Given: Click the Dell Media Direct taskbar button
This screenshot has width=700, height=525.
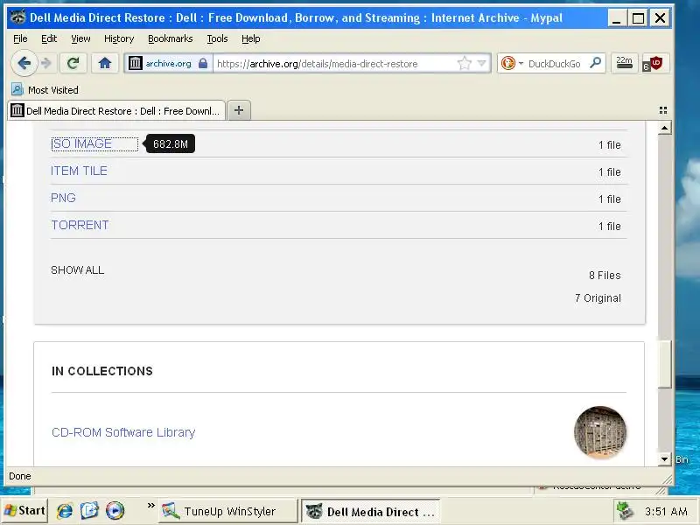Looking at the screenshot, I should pyautogui.click(x=370, y=511).
